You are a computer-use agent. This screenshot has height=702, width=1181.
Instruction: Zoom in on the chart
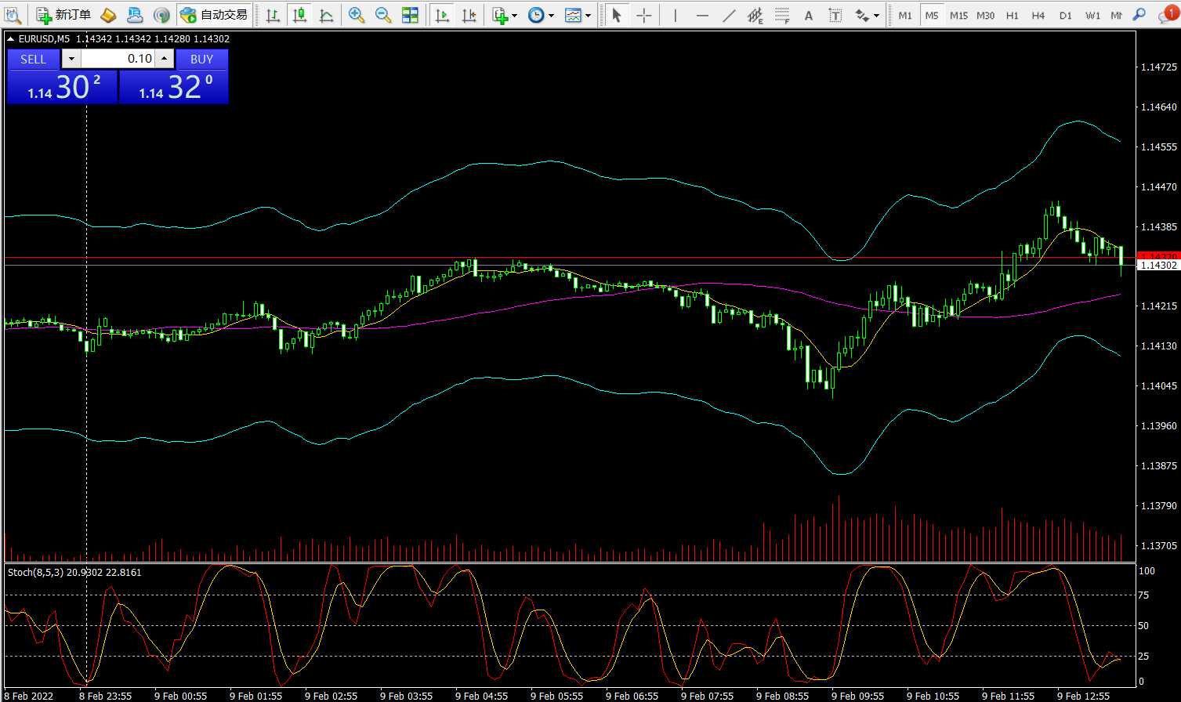(x=357, y=15)
